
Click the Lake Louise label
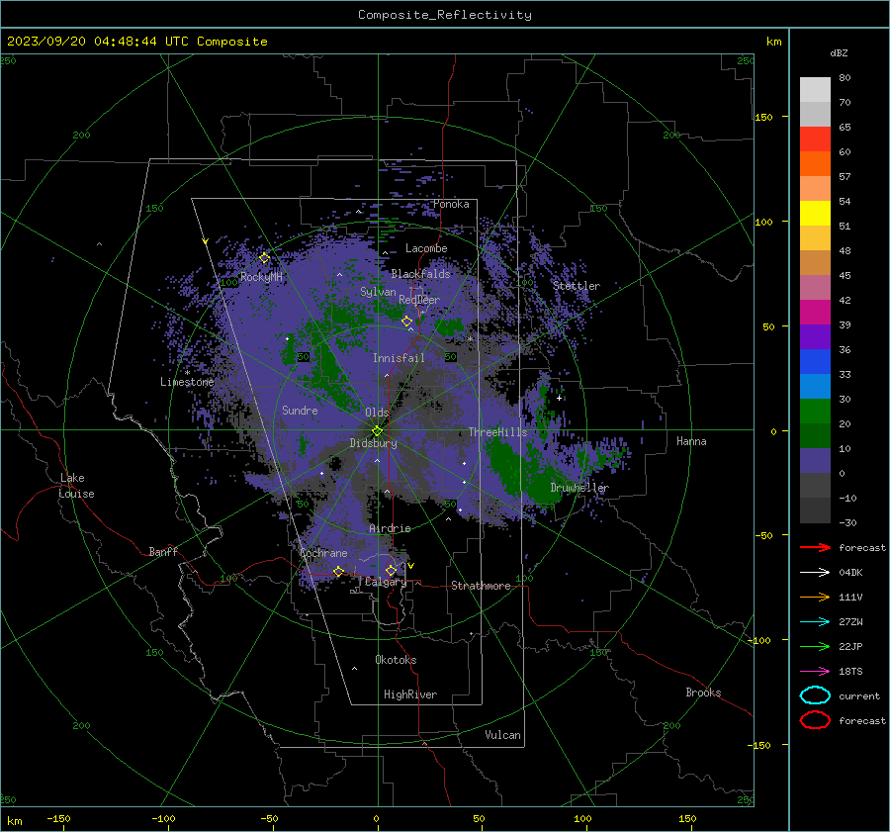(76, 486)
